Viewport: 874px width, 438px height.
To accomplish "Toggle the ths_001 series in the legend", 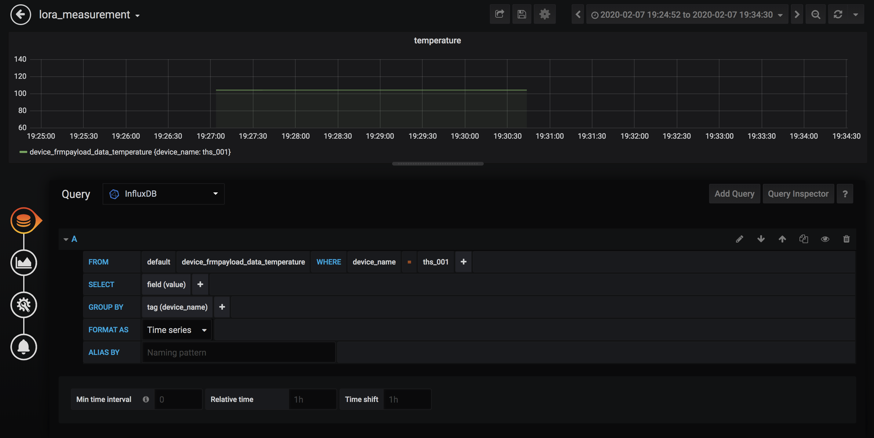I will [x=130, y=152].
